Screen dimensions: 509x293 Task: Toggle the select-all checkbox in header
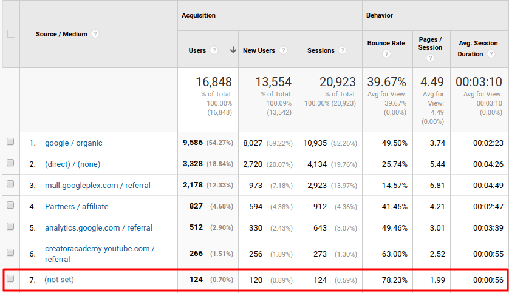tap(11, 34)
